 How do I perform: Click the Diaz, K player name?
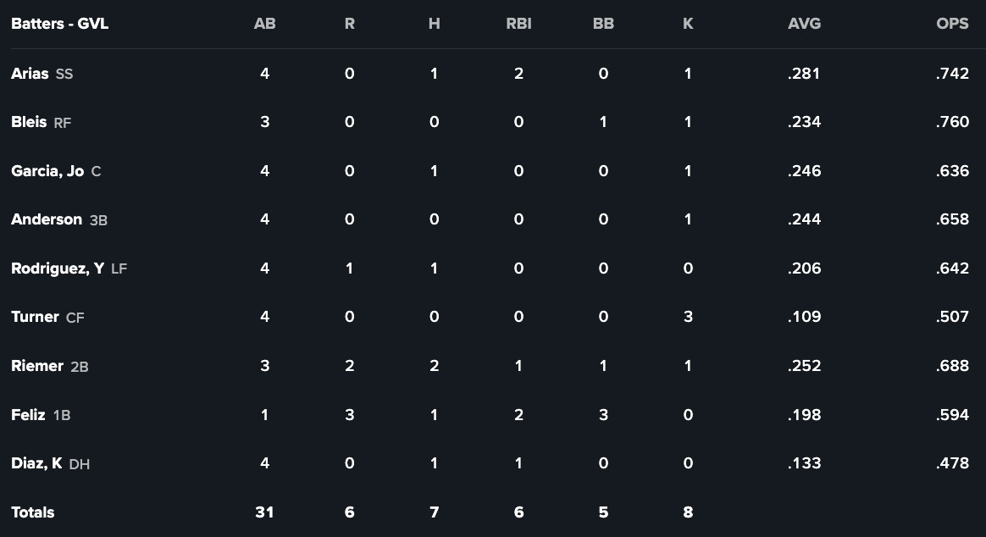click(36, 463)
